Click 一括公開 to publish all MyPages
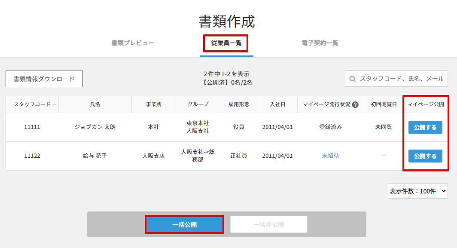Screen dimensions: 457x248 coord(184,224)
